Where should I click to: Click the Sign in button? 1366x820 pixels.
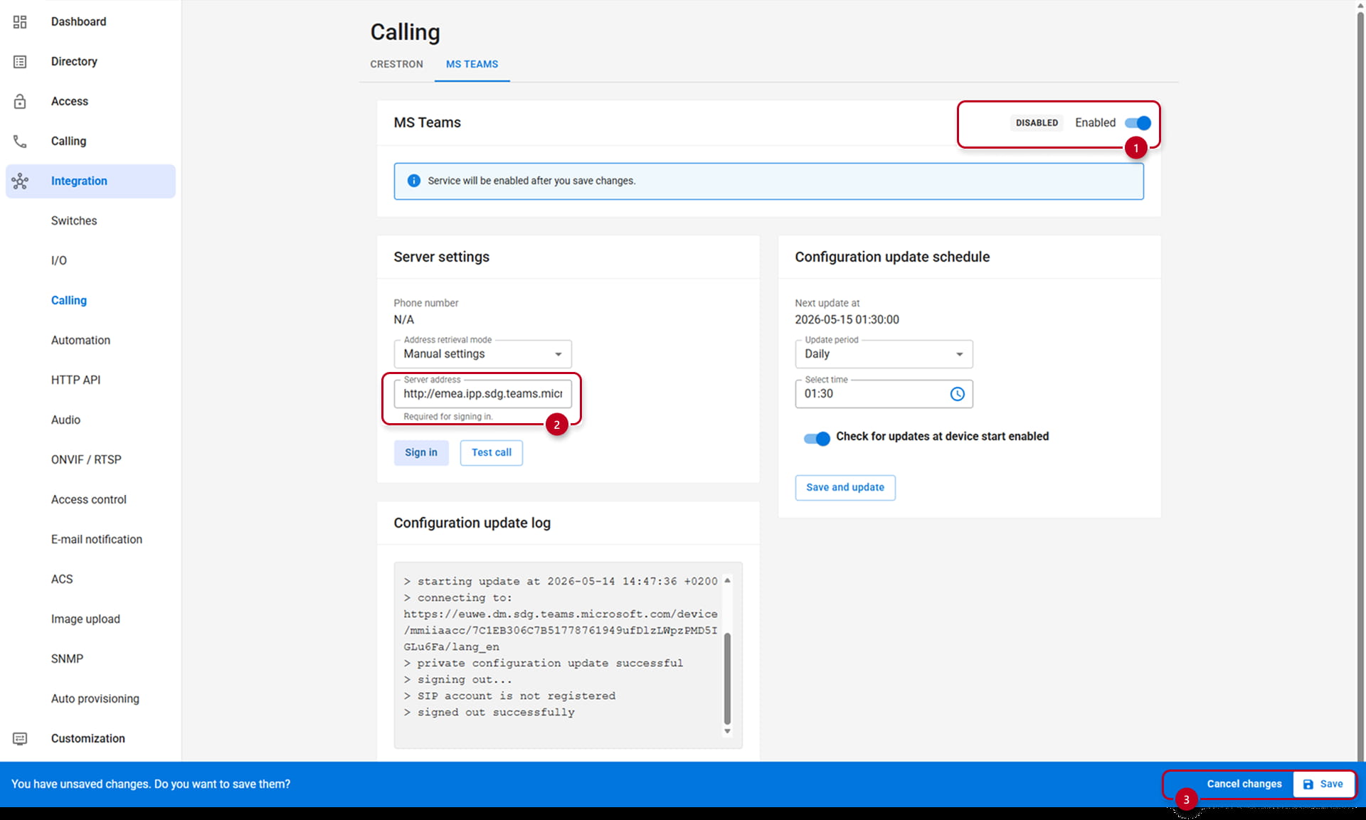point(421,453)
